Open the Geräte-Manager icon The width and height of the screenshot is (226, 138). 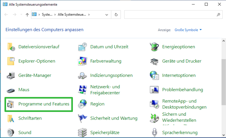11,76
